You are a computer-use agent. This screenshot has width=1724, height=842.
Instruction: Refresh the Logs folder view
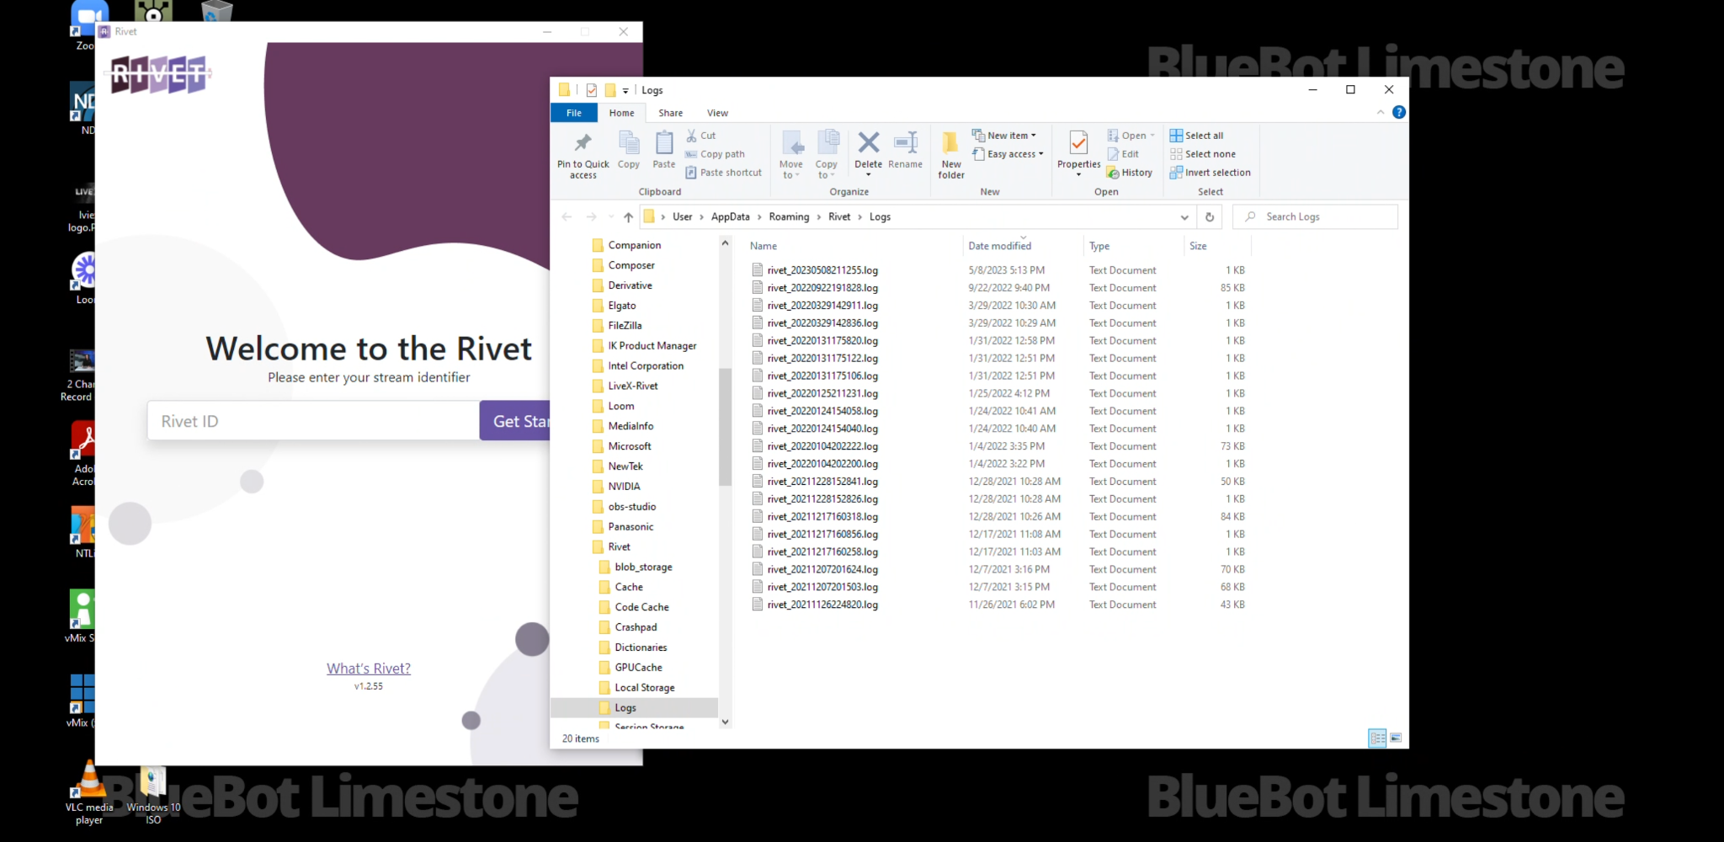[1210, 217]
